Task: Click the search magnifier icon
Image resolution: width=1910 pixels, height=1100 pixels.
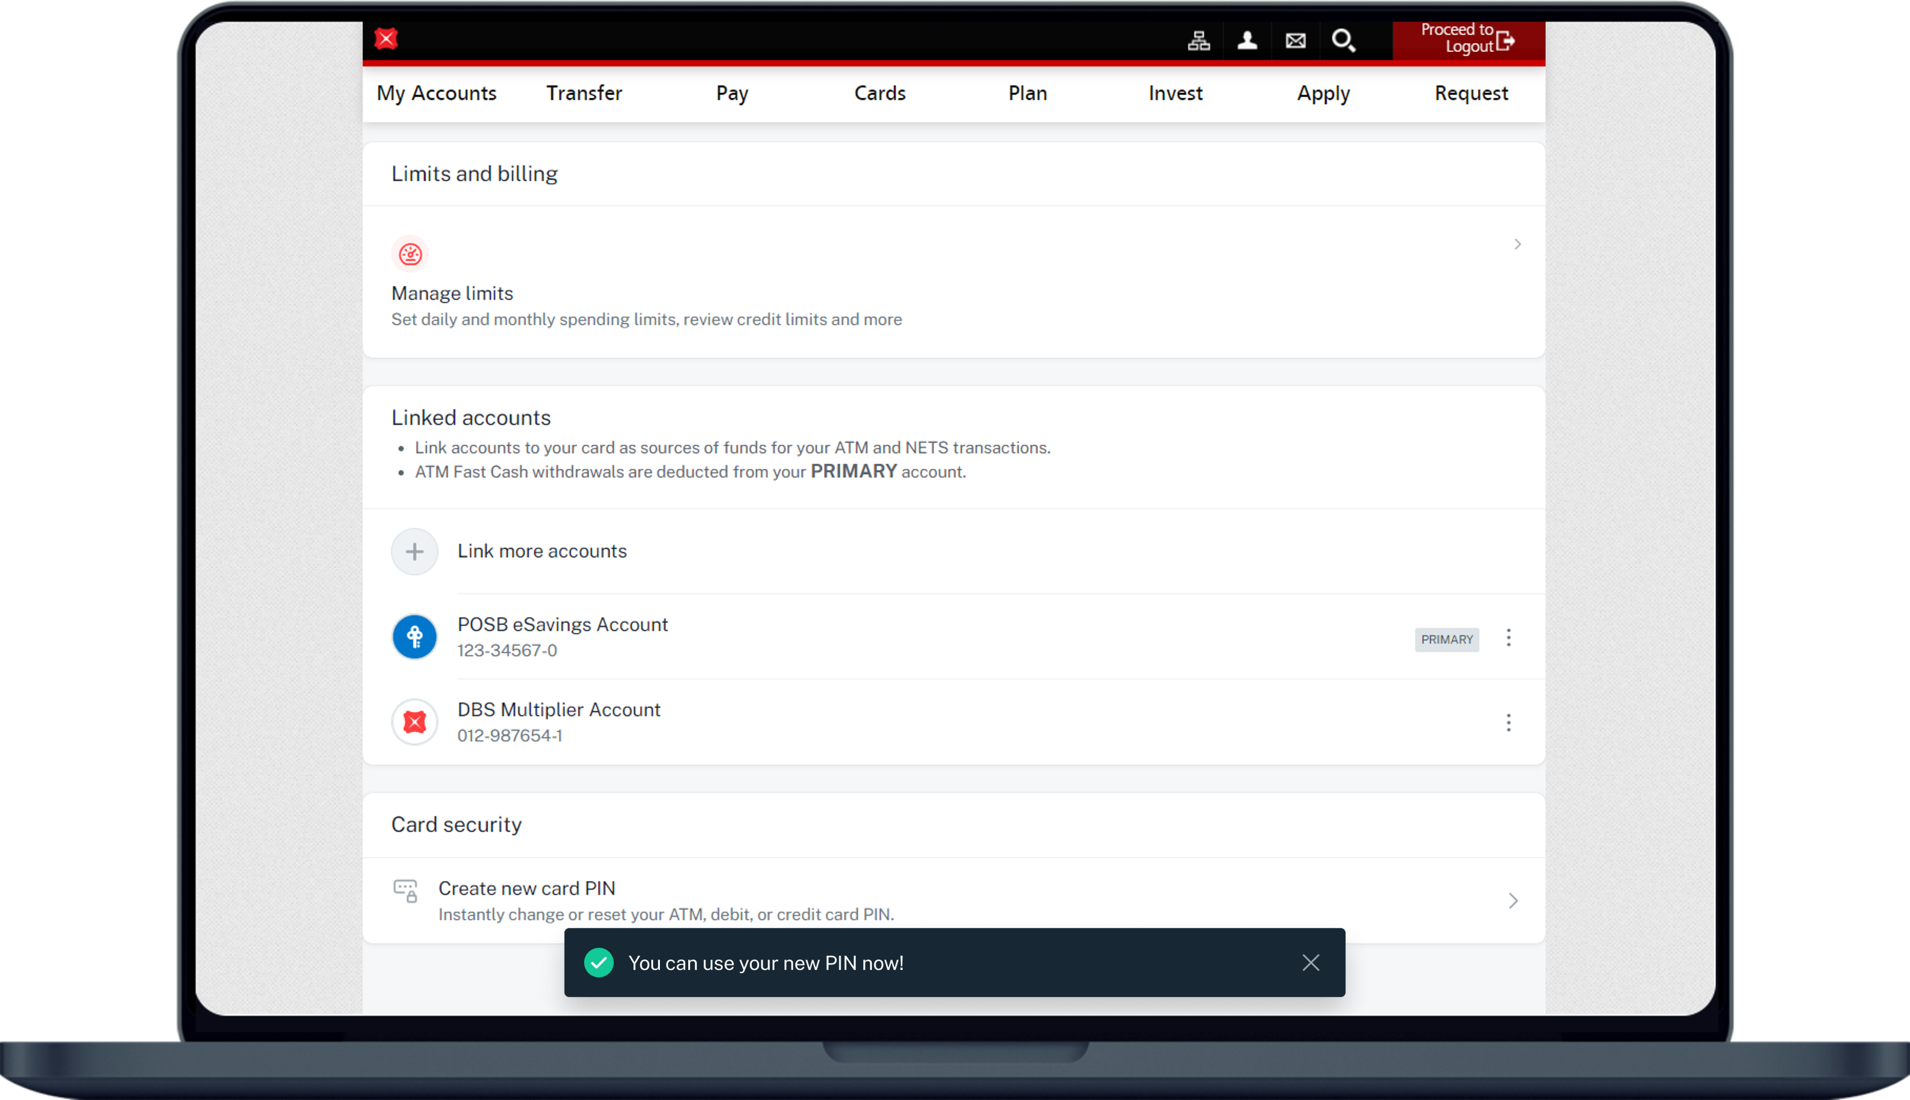Action: point(1343,41)
